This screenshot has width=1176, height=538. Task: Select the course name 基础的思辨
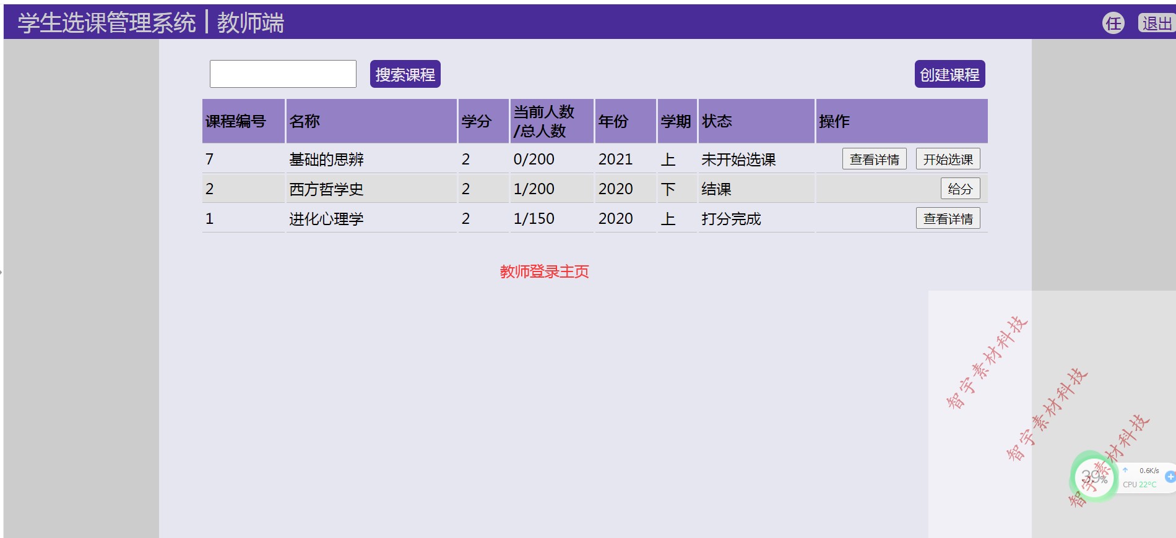[326, 160]
